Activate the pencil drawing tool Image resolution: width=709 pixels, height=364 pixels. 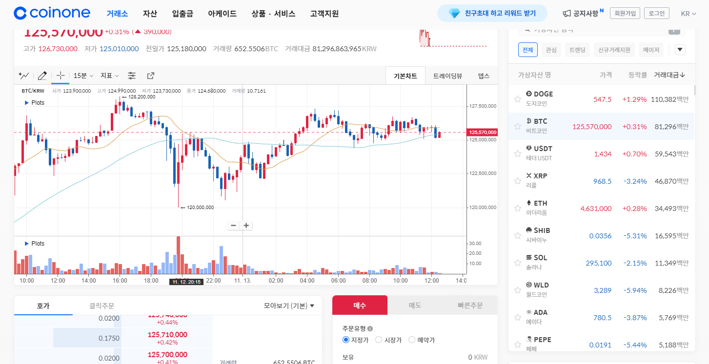[42, 76]
